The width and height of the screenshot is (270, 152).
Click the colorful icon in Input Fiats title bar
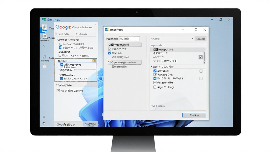point(107,30)
